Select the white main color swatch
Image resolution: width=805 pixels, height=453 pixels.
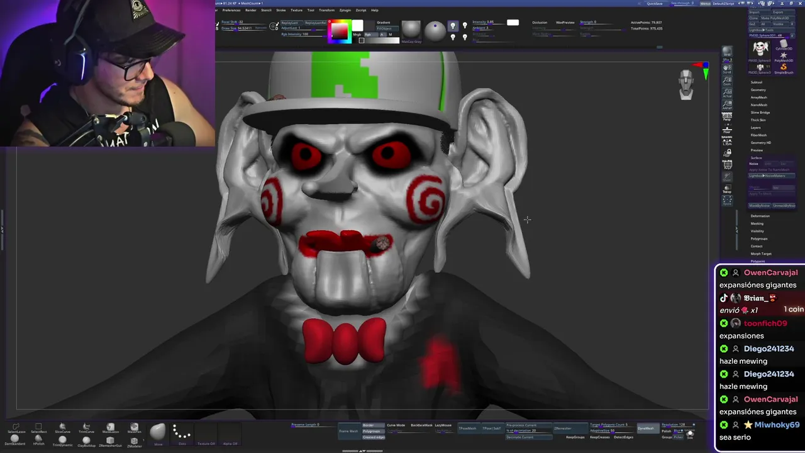pos(357,25)
